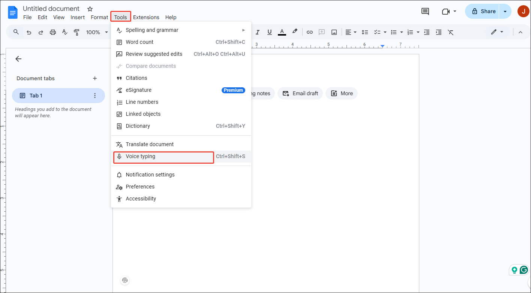Image resolution: width=531 pixels, height=293 pixels.
Task: Insert a link using the toolbar icon
Action: click(x=310, y=32)
